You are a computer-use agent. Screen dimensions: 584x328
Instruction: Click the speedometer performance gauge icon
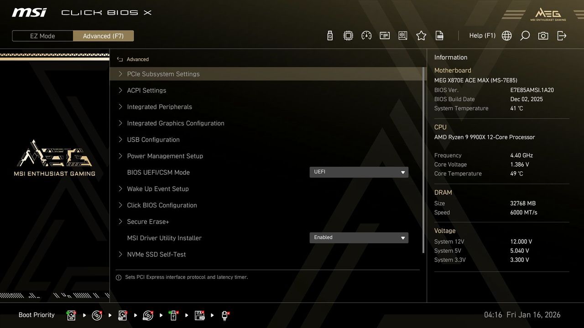(x=366, y=36)
